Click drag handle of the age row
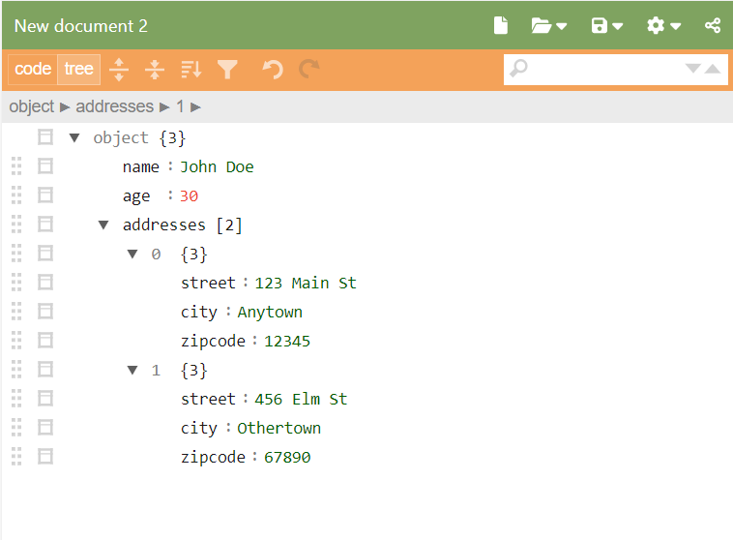 tap(16, 195)
